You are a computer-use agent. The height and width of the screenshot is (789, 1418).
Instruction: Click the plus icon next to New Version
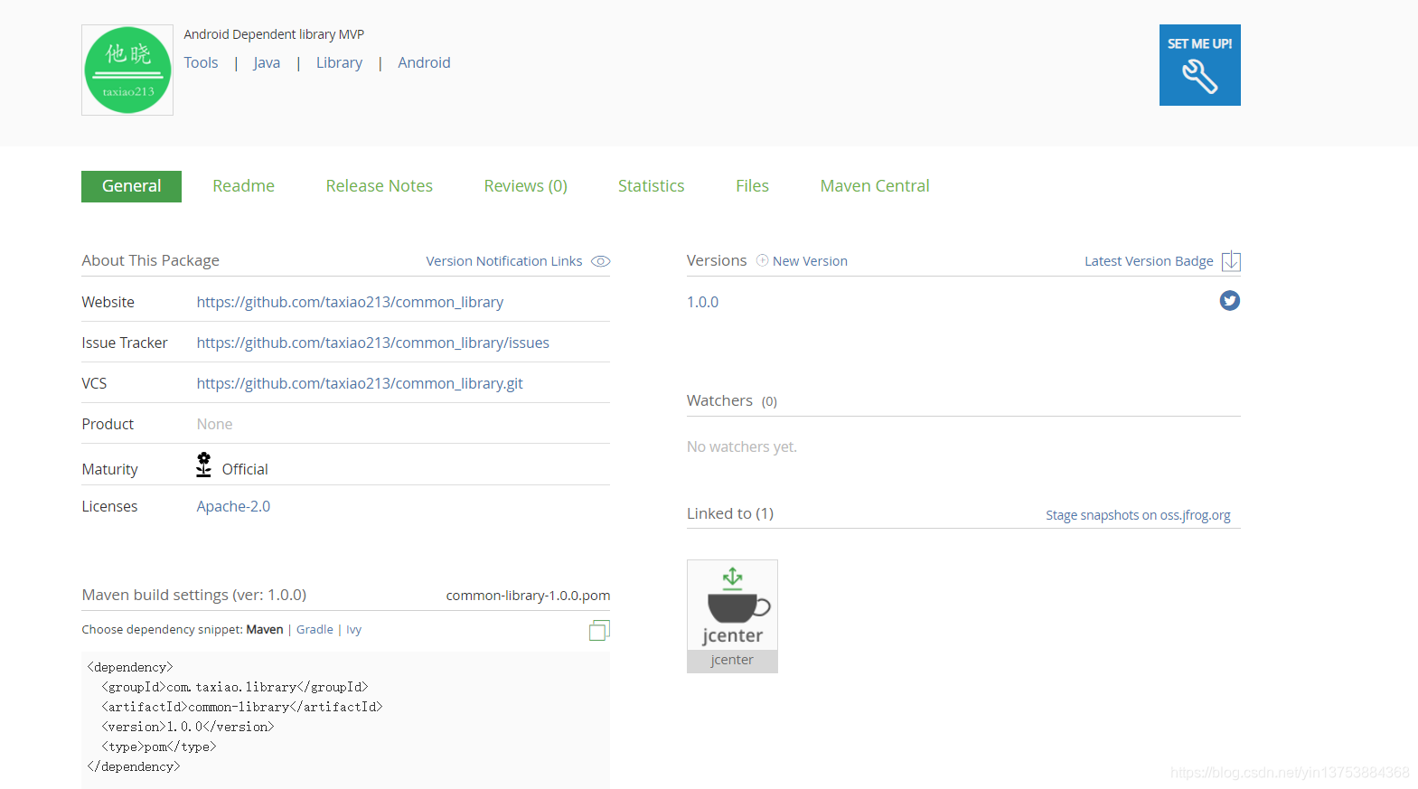tap(762, 260)
